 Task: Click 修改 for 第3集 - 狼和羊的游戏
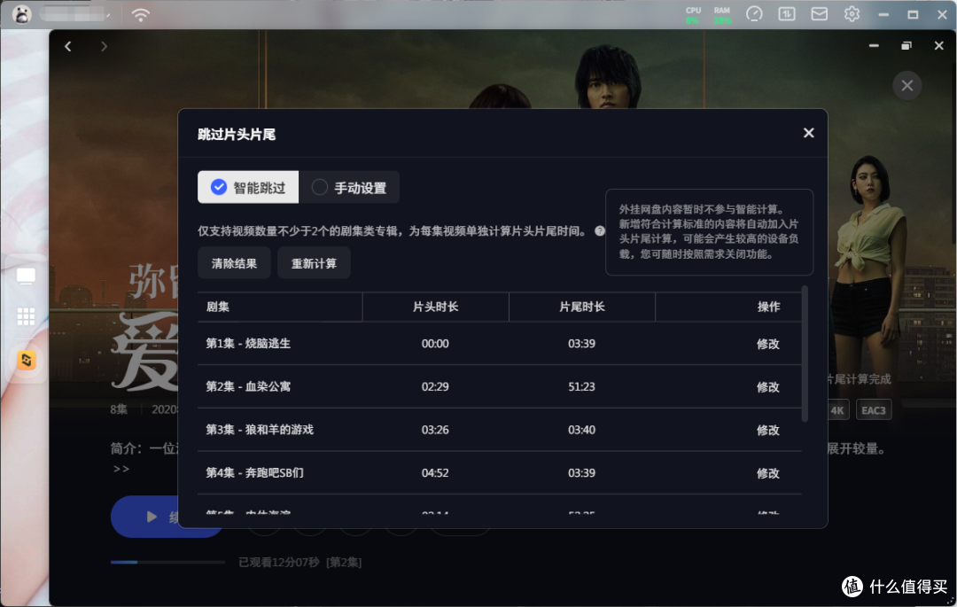(x=767, y=430)
